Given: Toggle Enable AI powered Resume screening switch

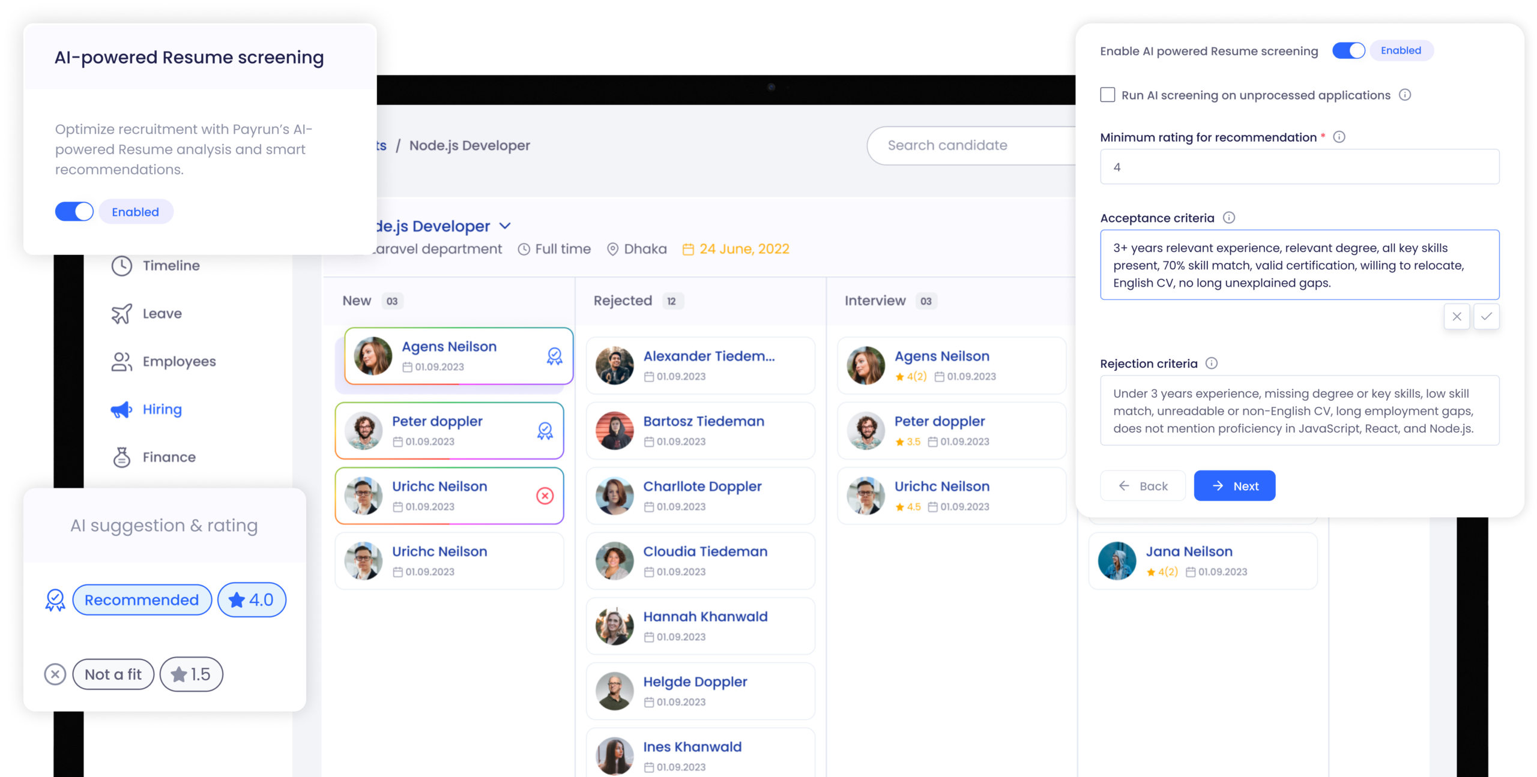Looking at the screenshot, I should point(1348,51).
